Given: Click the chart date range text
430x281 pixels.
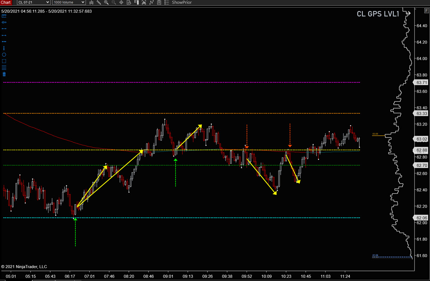Looking at the screenshot, I should pyautogui.click(x=46, y=11).
